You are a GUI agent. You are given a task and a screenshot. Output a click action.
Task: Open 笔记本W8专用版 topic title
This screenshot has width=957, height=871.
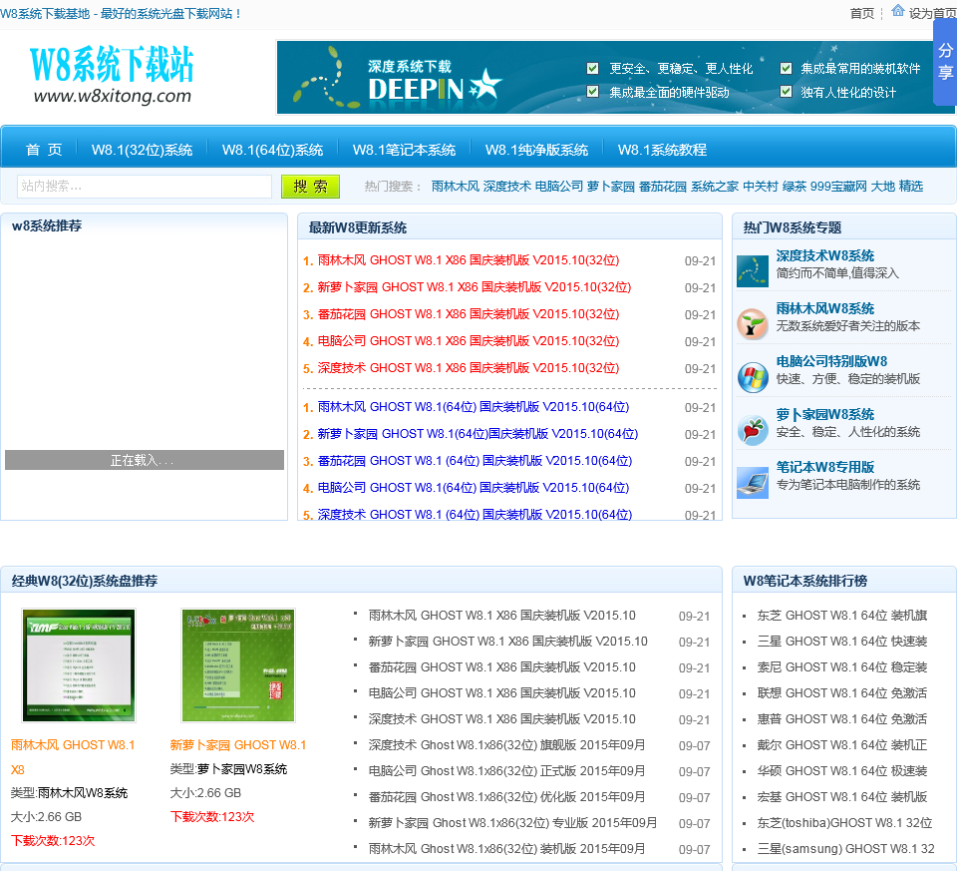click(x=825, y=467)
